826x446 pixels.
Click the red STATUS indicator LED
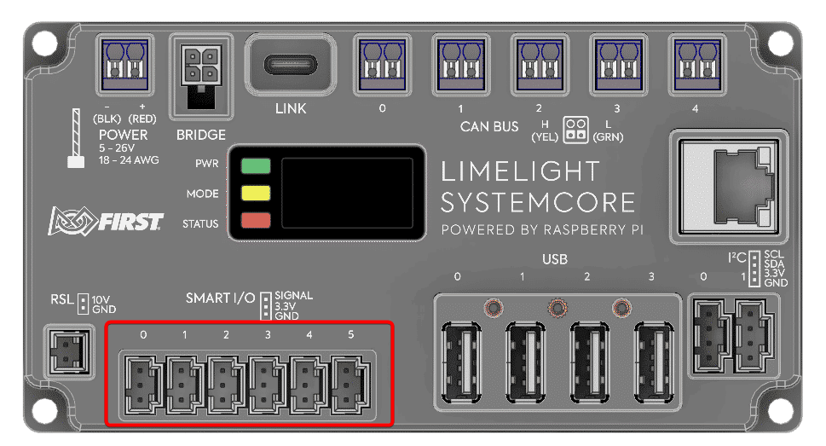pyautogui.click(x=256, y=220)
